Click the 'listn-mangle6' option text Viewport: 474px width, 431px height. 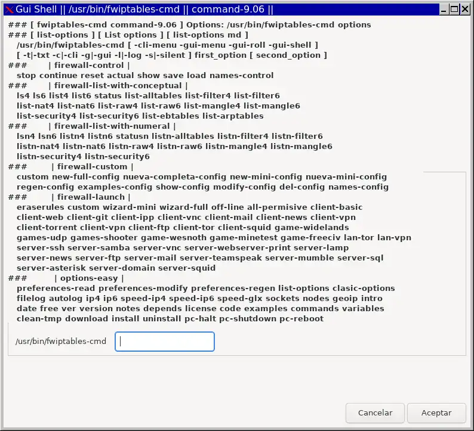coord(301,147)
